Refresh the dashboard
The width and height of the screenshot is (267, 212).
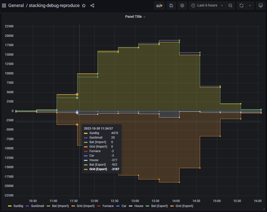(241, 5)
